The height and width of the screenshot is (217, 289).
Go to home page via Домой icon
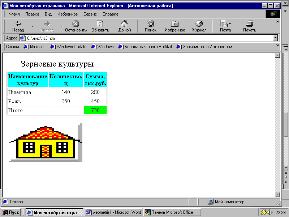coord(125,26)
